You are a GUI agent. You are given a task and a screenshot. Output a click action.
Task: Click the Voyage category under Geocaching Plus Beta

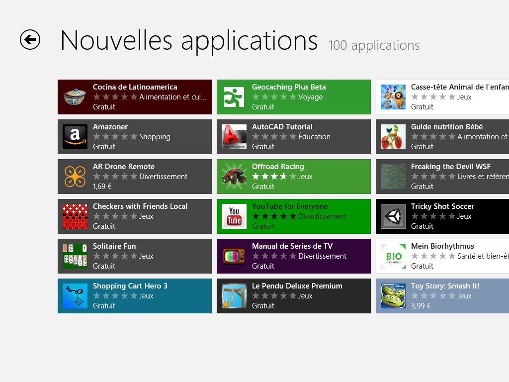coord(311,97)
